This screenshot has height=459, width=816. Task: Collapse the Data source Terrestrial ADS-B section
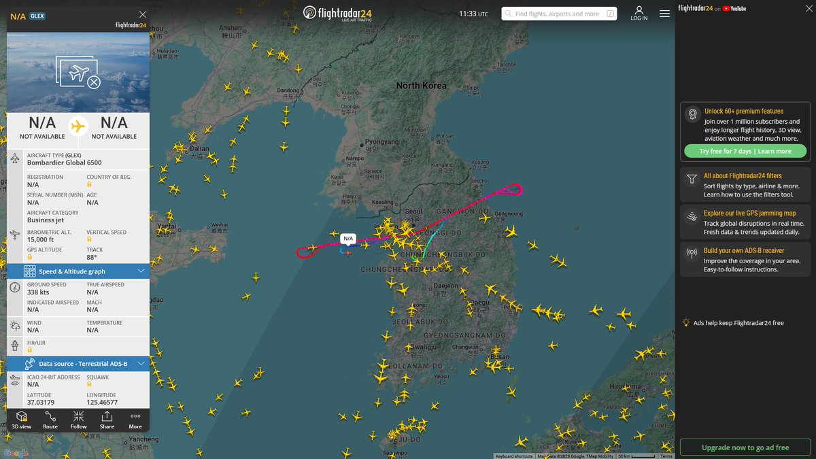[141, 364]
